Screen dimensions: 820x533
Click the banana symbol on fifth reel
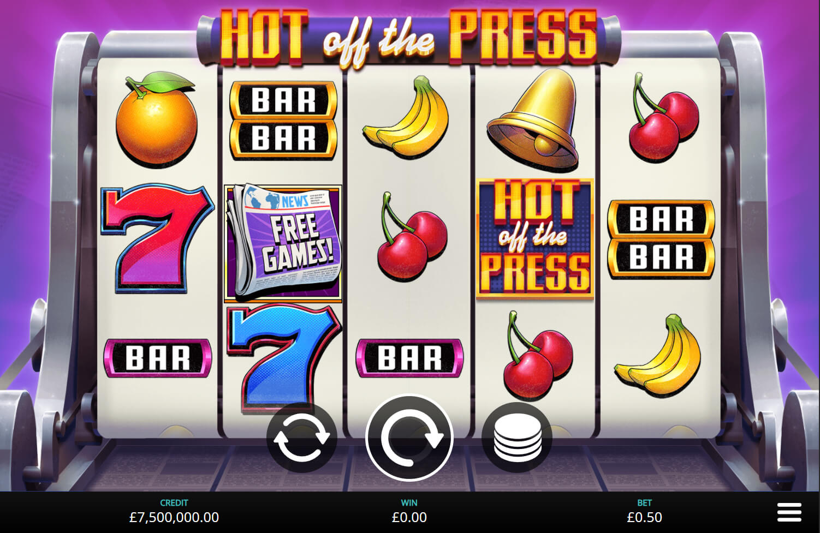point(659,356)
